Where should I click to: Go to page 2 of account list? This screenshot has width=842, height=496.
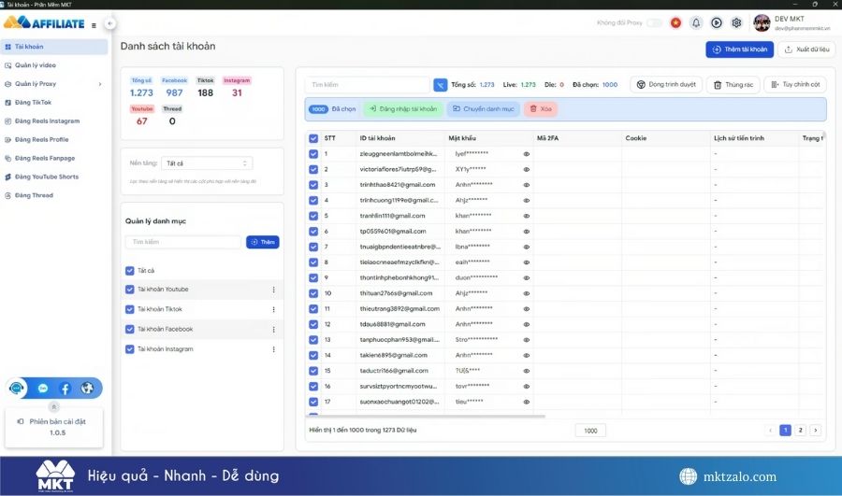pyautogui.click(x=799, y=430)
